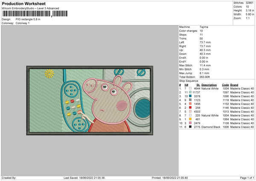Click the barcode under the worksheet title

(x=35, y=14)
